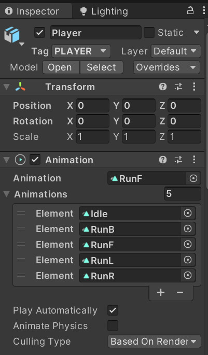Open object picker for default Animation clip
The height and width of the screenshot is (355, 208).
[193, 178]
